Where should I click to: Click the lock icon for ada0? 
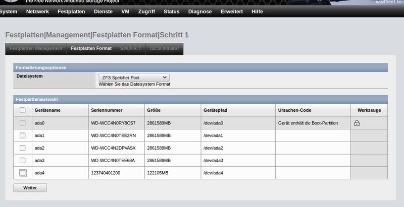[x=357, y=123]
